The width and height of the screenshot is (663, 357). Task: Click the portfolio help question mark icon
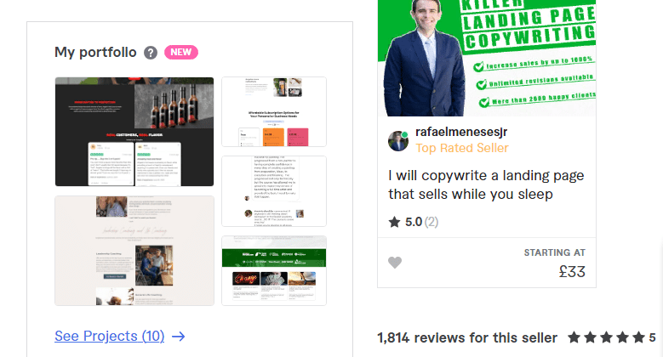[151, 53]
